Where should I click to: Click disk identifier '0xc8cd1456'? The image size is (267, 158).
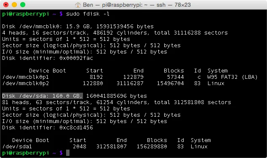click(76, 128)
